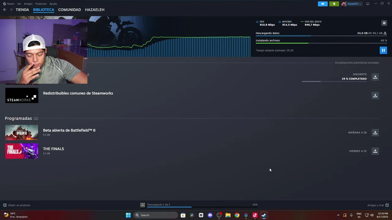Select the BIBLIOTECA tab
The height and width of the screenshot is (220, 392).
(x=43, y=10)
